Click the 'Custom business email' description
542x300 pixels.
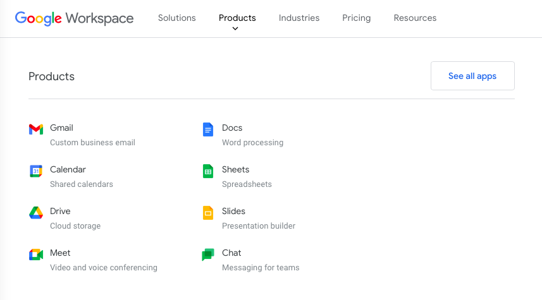coord(92,143)
